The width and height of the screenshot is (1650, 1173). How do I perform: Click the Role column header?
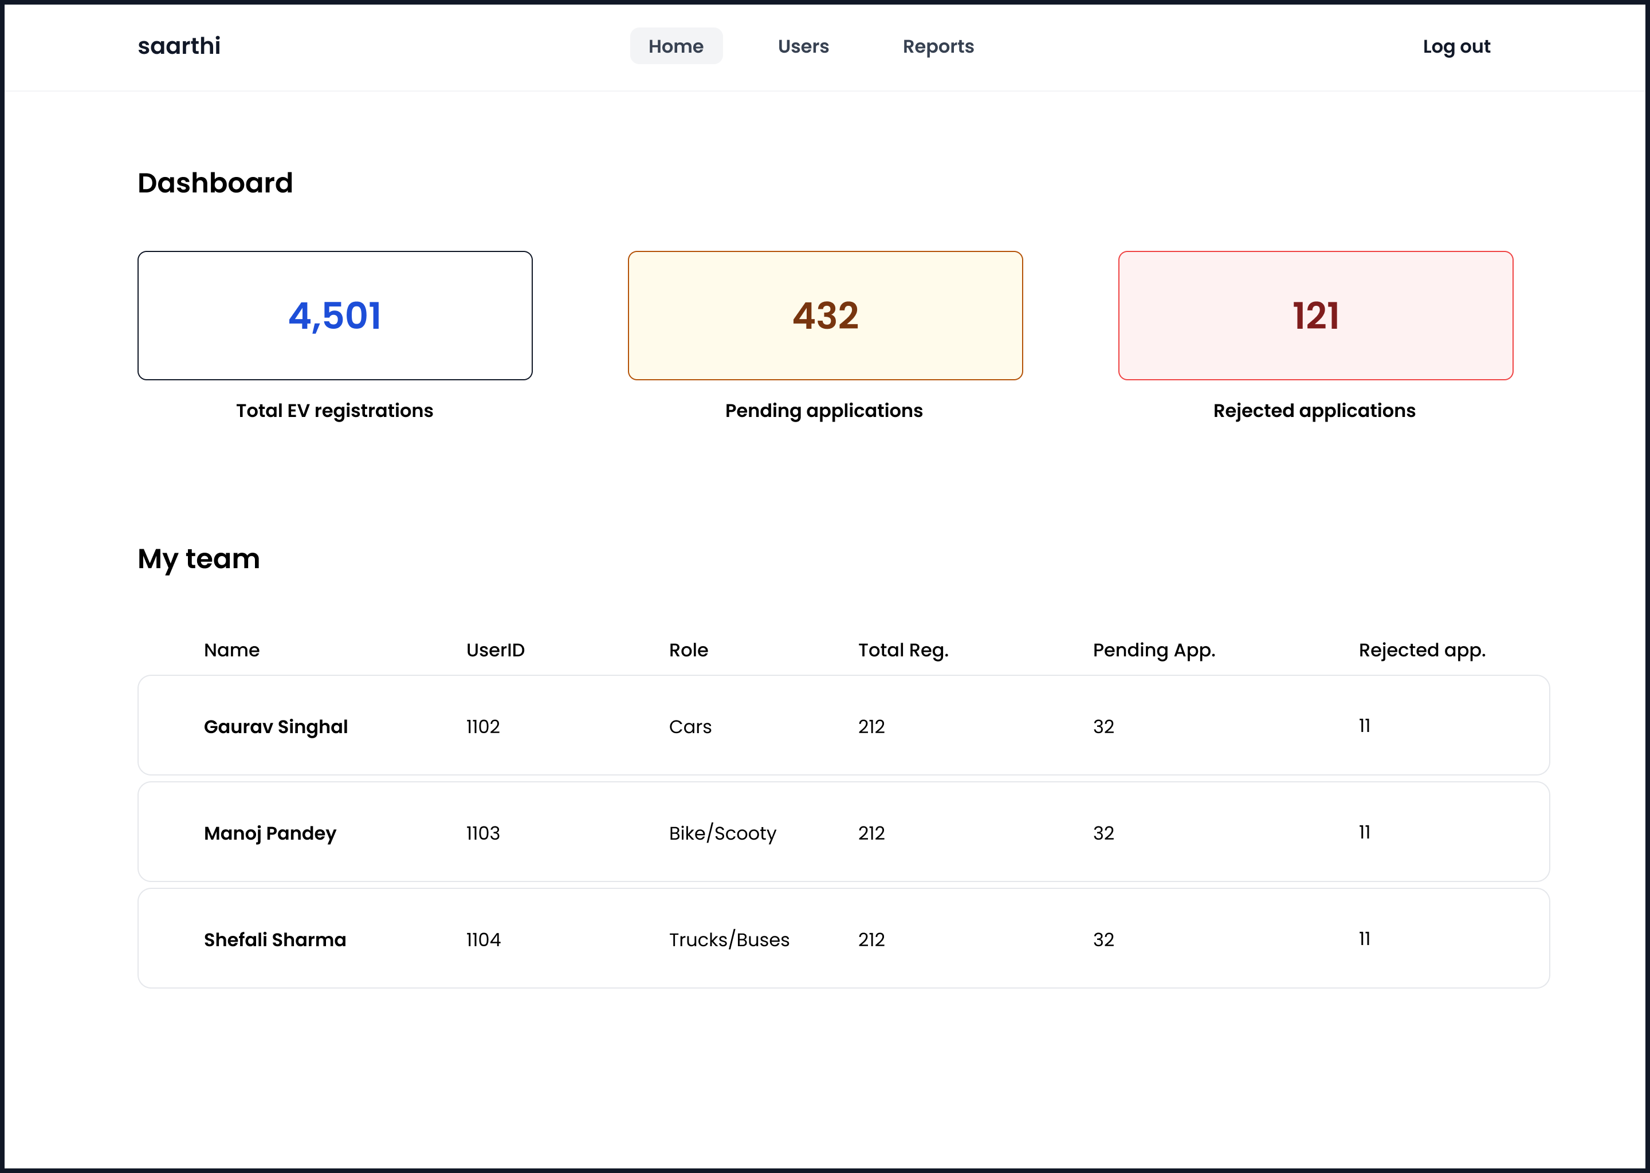tap(687, 650)
